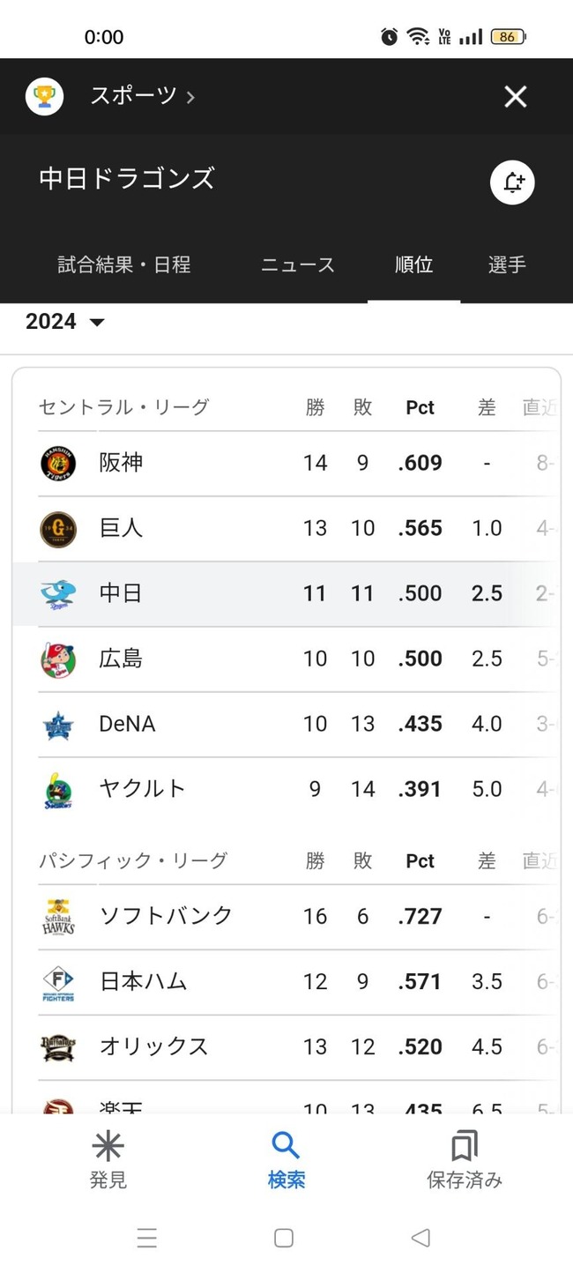This screenshot has width=573, height=1273.
Task: Tap the 検索 search button
Action: click(286, 1159)
